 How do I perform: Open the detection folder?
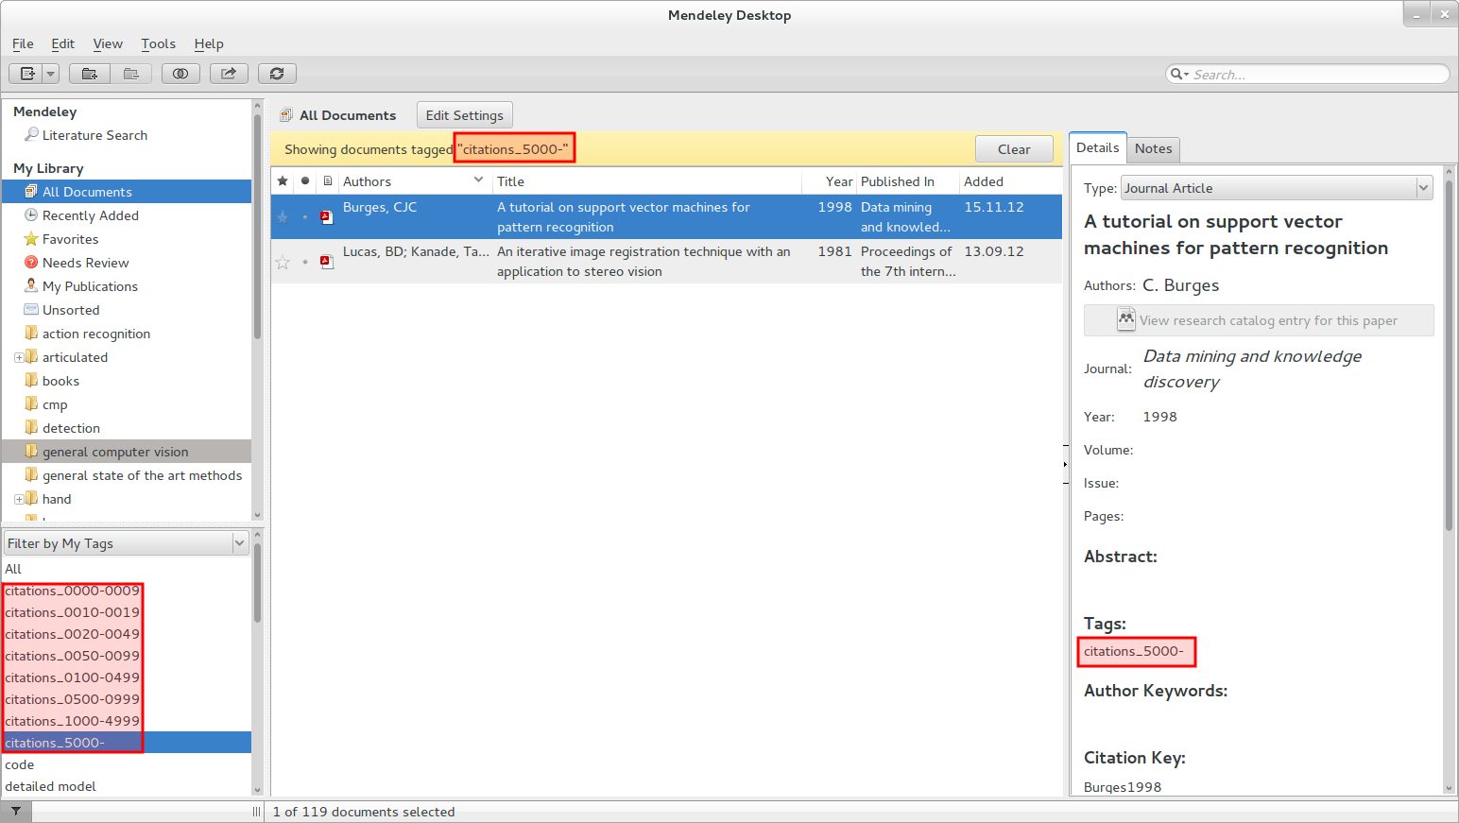[71, 428]
